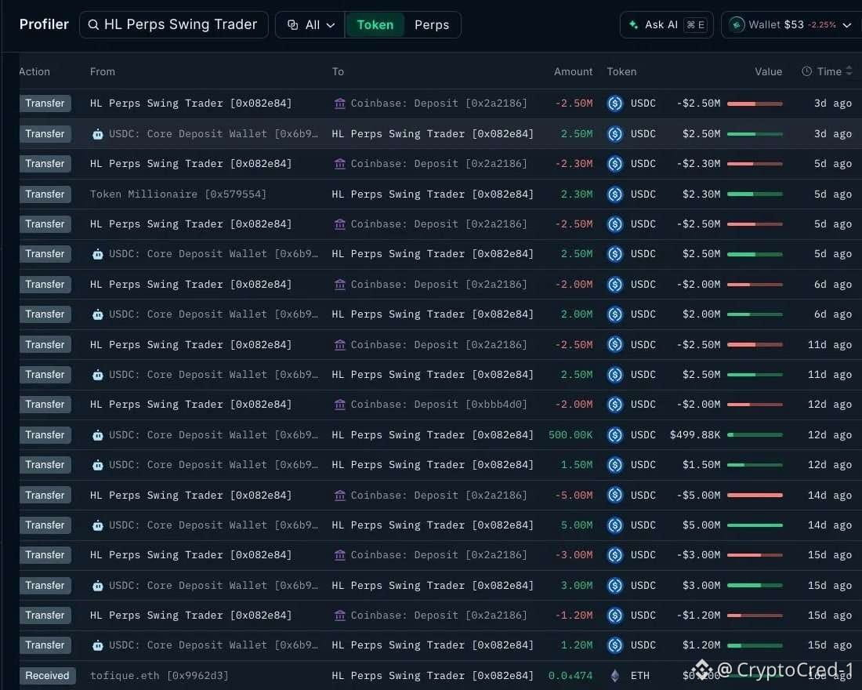
Task: Open tofique.eth [0x9962d3] sender
Action: coord(159,675)
